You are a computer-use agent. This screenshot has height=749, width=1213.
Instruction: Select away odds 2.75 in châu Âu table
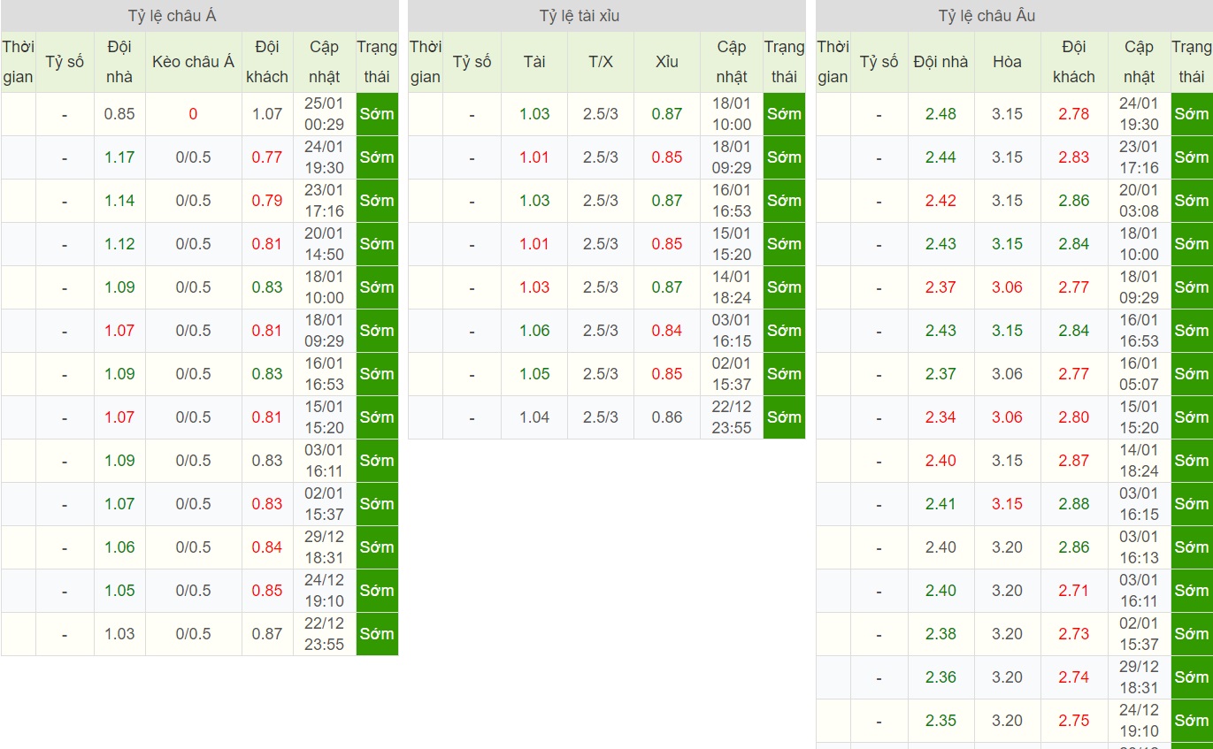pos(1074,721)
